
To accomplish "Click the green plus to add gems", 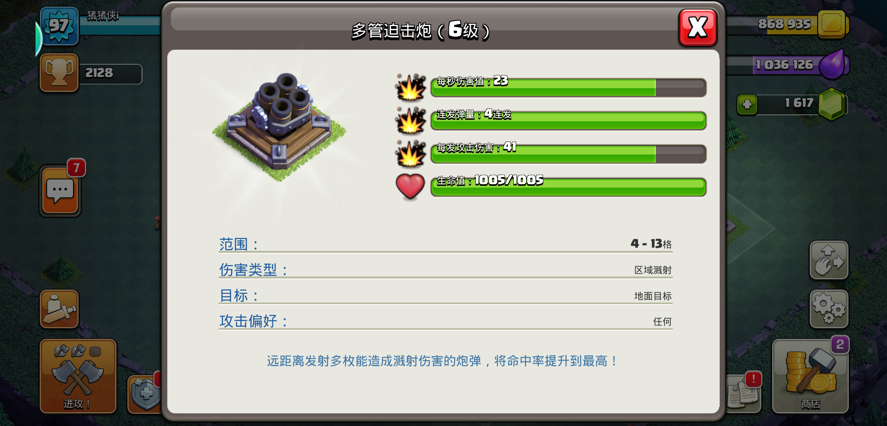I will pyautogui.click(x=747, y=105).
